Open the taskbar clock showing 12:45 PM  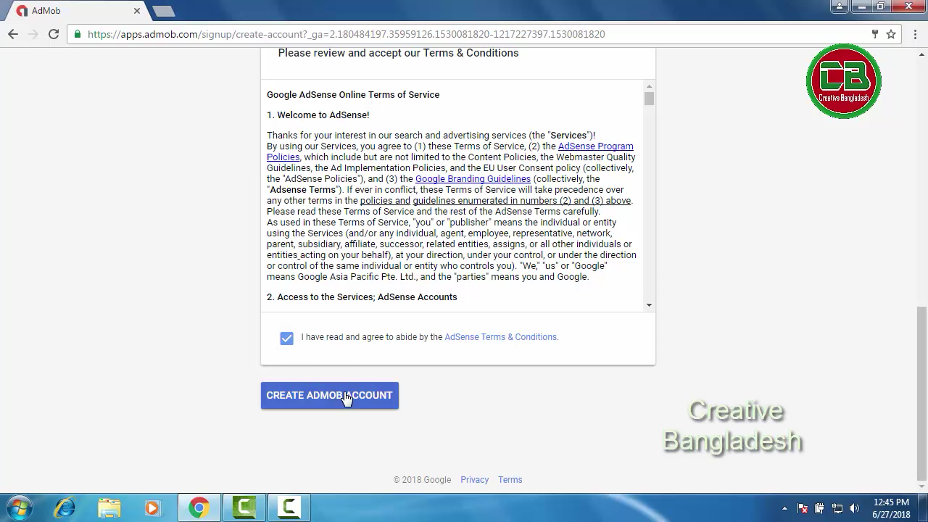click(891, 508)
